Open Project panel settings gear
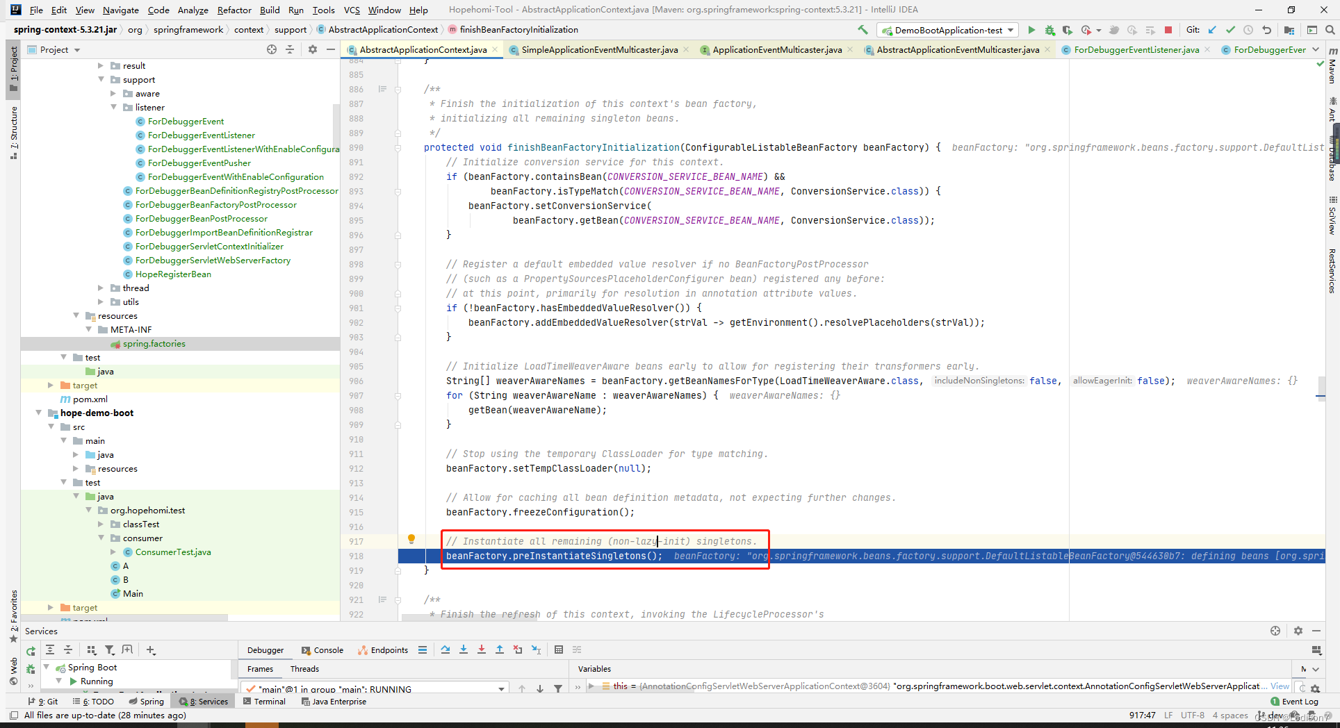The image size is (1340, 728). coord(313,49)
